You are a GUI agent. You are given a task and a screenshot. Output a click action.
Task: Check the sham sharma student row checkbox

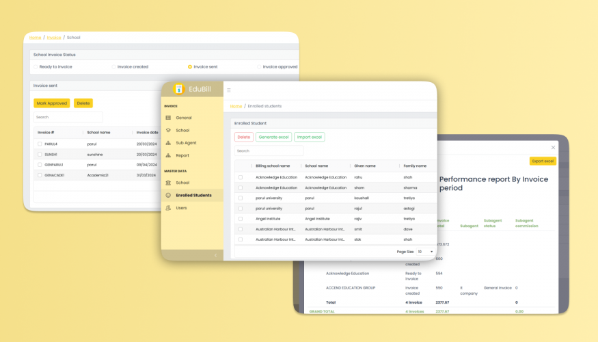pos(241,188)
